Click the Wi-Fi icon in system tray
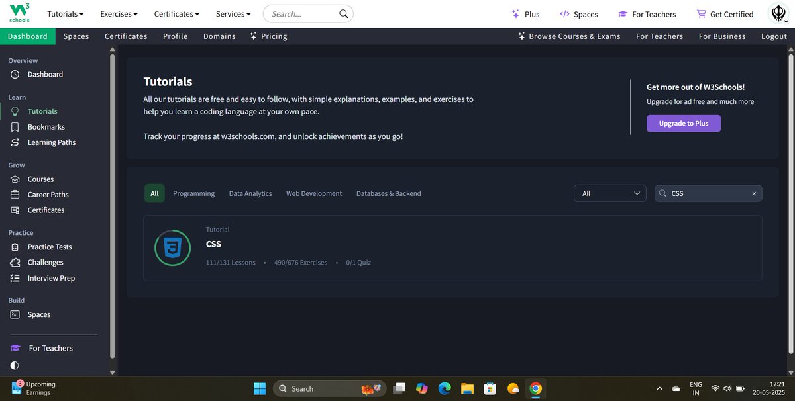 pos(715,388)
